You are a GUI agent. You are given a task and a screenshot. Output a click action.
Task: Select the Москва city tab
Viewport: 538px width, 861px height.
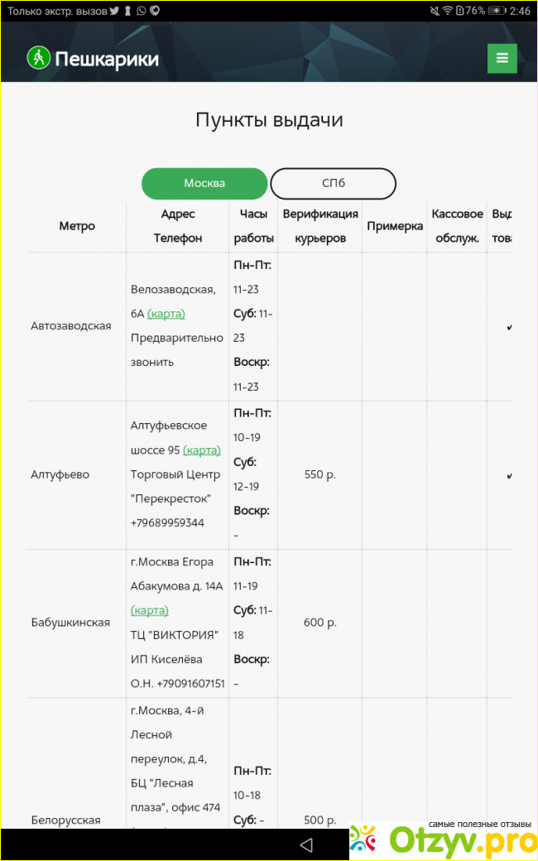[x=204, y=184]
